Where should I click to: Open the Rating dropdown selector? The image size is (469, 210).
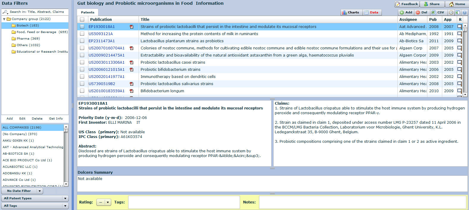(x=104, y=202)
